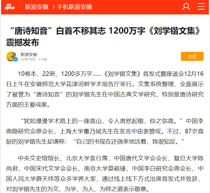Click the text 方面的主要成果。
Image resolution: width=210 pixels, height=193 pixels.
pos(28,105)
